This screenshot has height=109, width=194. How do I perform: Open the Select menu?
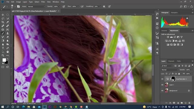tap(37, 2)
